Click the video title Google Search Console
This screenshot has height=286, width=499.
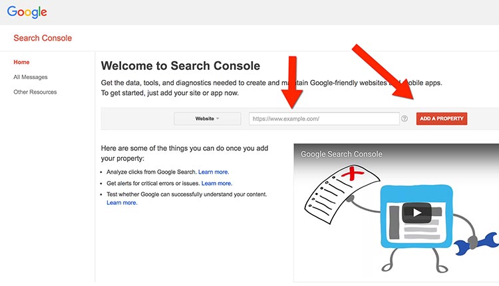pyautogui.click(x=341, y=154)
